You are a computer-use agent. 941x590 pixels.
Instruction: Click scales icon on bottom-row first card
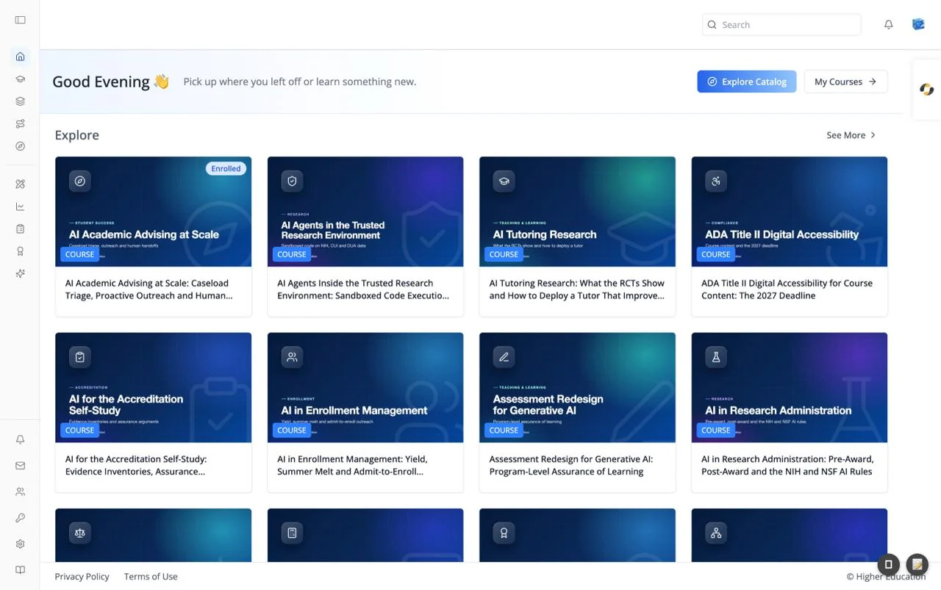[x=80, y=533]
